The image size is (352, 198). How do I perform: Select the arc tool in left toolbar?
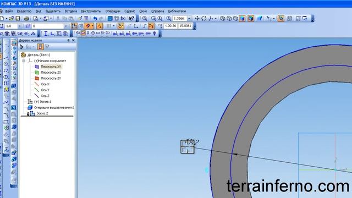[x=6, y=71]
